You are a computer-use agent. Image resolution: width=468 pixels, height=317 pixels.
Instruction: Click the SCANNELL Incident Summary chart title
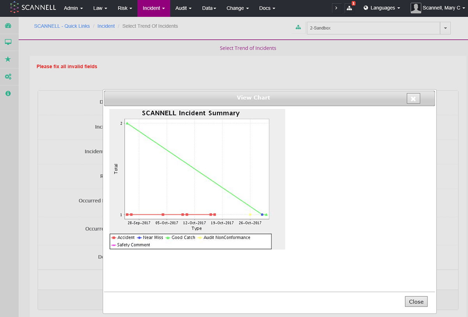pos(191,113)
